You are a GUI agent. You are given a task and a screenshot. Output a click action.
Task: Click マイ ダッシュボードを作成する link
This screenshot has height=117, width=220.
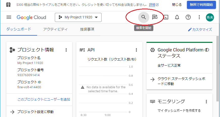click(179, 110)
